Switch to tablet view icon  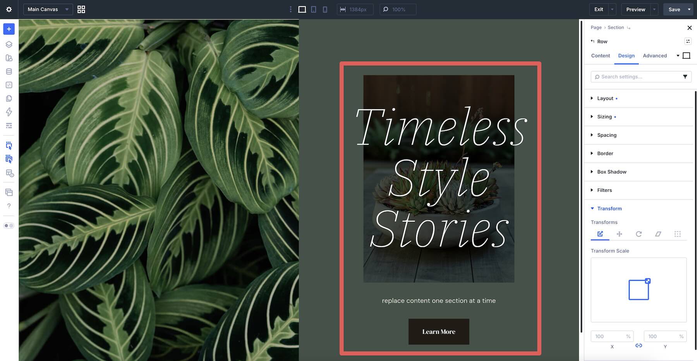tap(314, 9)
